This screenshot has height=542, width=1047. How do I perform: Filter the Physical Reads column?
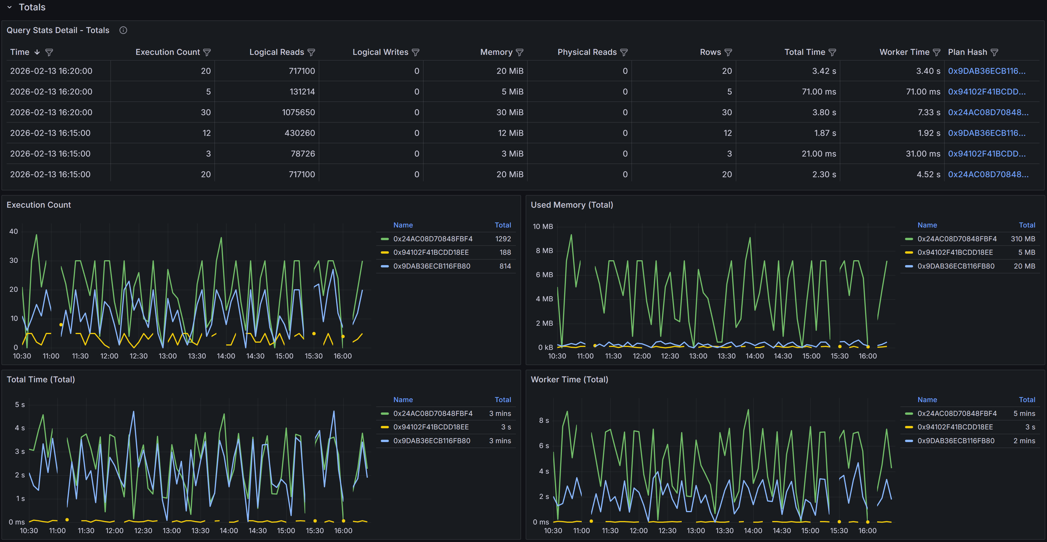coord(624,52)
